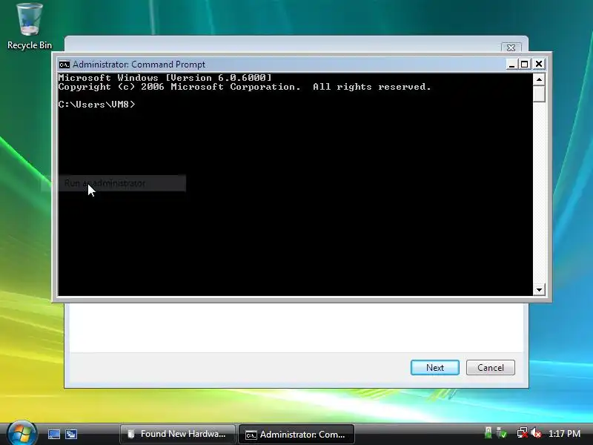The image size is (593, 445).
Task: Minimize the Command Prompt window
Action: coord(511,65)
